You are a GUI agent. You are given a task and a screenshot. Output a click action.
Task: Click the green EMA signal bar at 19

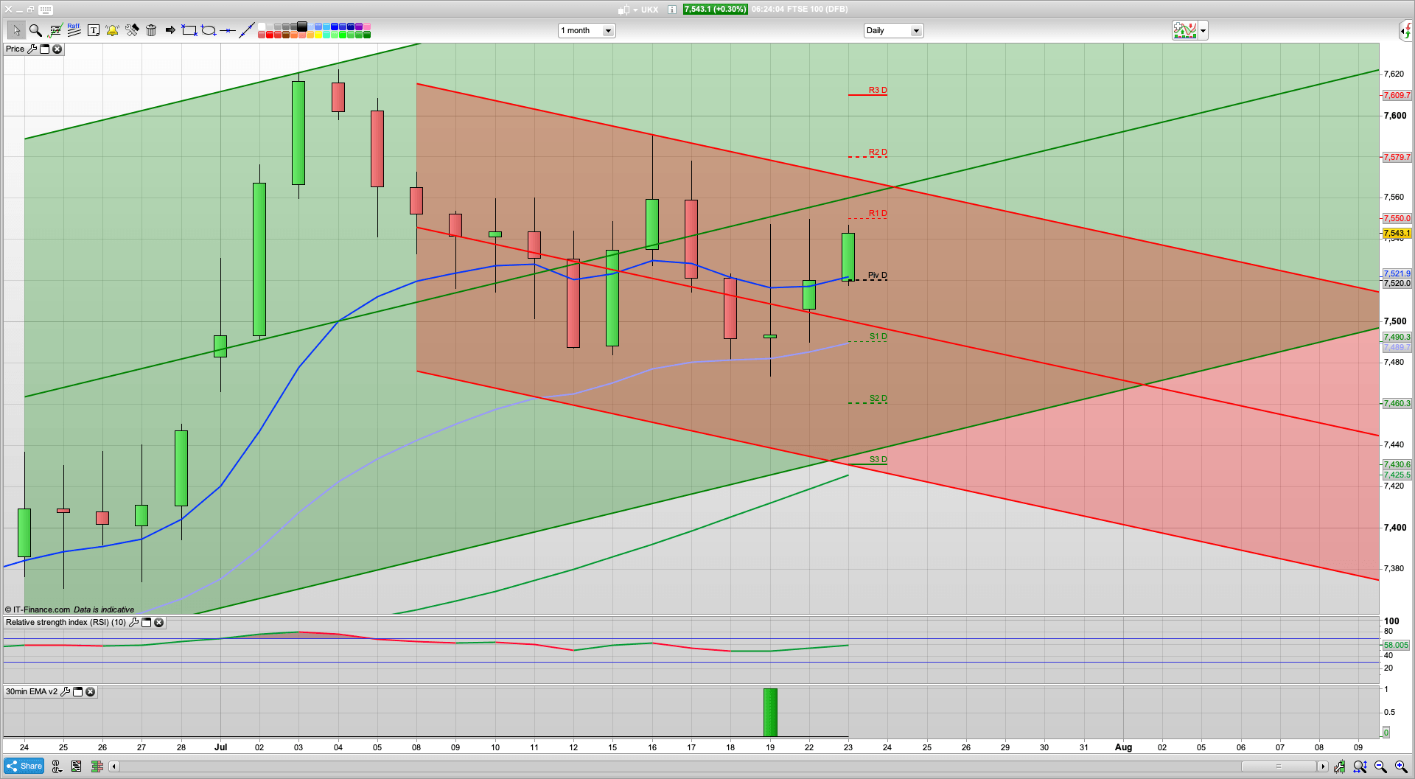pyautogui.click(x=770, y=713)
